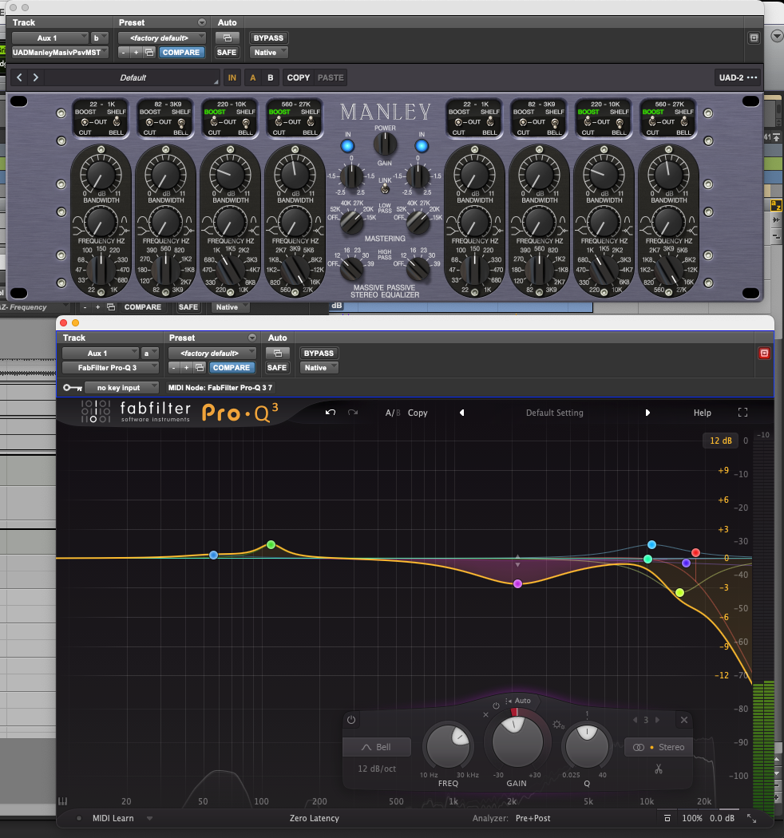Open Default Setting preset menu

point(555,413)
